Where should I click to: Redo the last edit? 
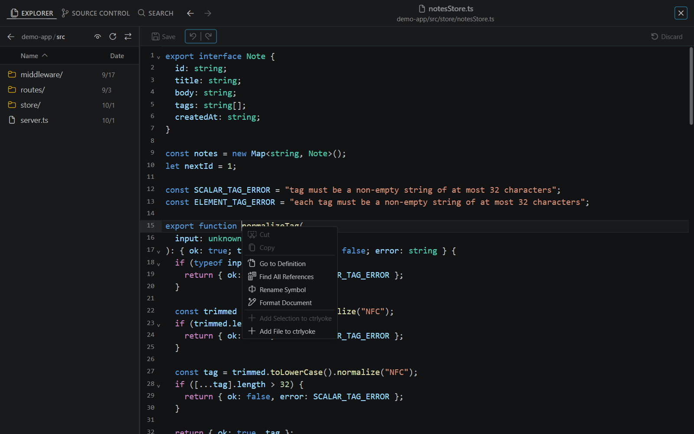(209, 36)
